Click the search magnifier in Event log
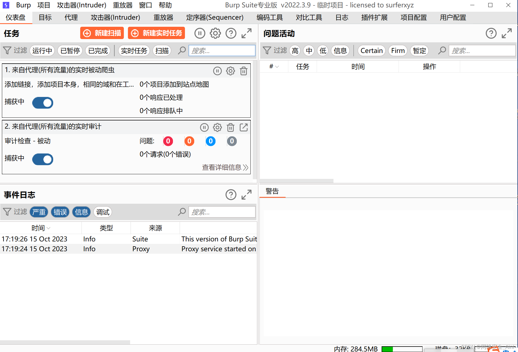Image resolution: width=518 pixels, height=352 pixels. (x=182, y=212)
